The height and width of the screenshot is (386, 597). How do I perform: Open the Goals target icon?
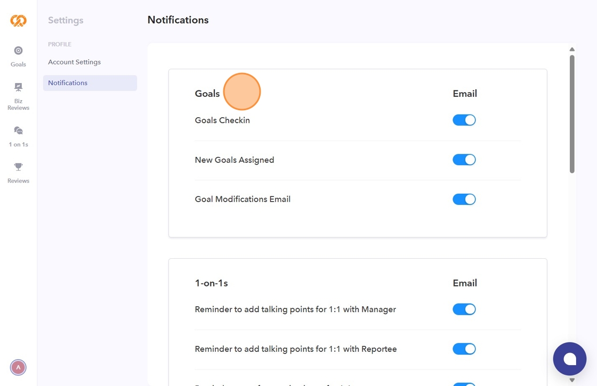[x=18, y=51]
